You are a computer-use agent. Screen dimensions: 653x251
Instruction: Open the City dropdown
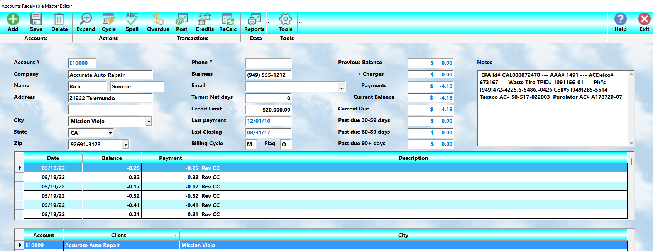tap(149, 121)
